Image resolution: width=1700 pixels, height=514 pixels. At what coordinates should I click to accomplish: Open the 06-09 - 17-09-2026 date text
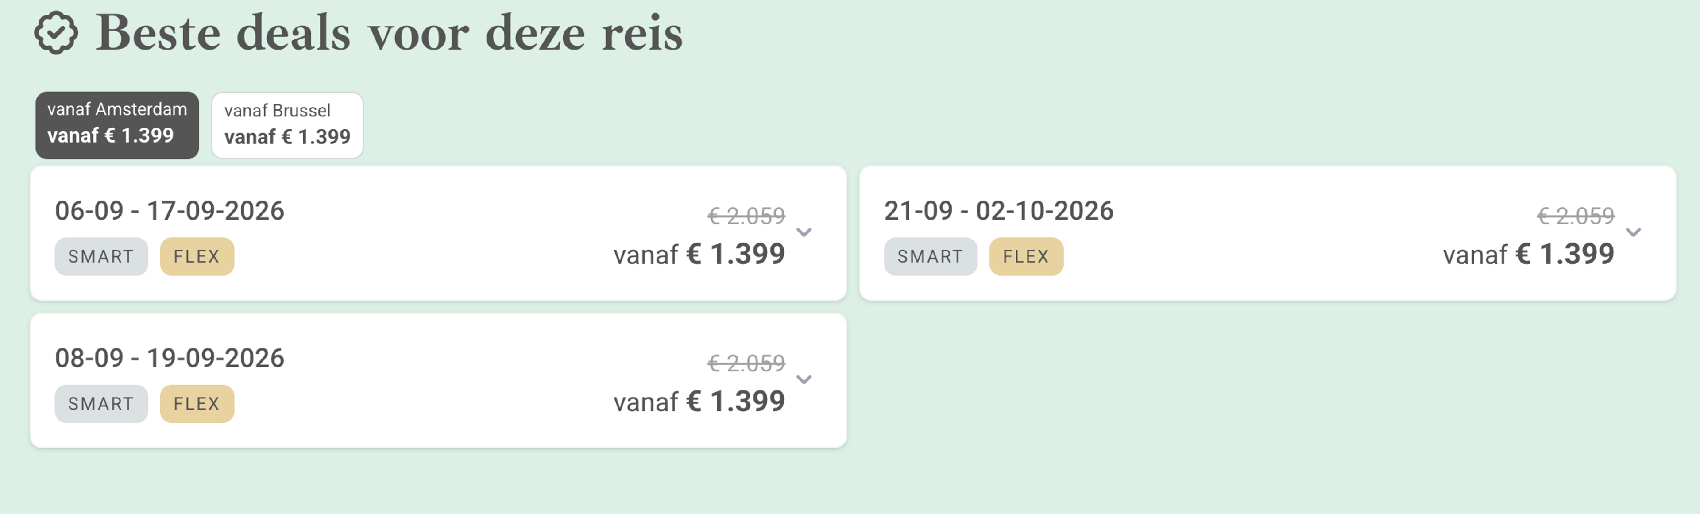tap(170, 211)
